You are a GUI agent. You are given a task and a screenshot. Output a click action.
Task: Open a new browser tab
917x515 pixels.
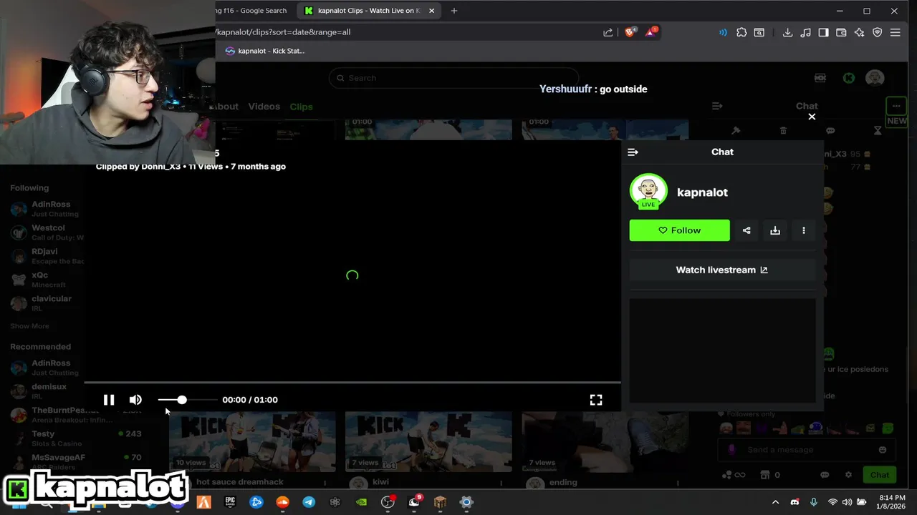coord(454,11)
